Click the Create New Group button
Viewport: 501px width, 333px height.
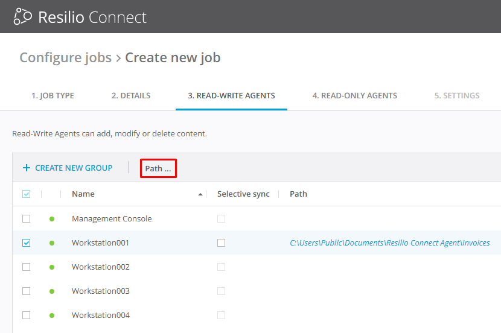tap(74, 168)
